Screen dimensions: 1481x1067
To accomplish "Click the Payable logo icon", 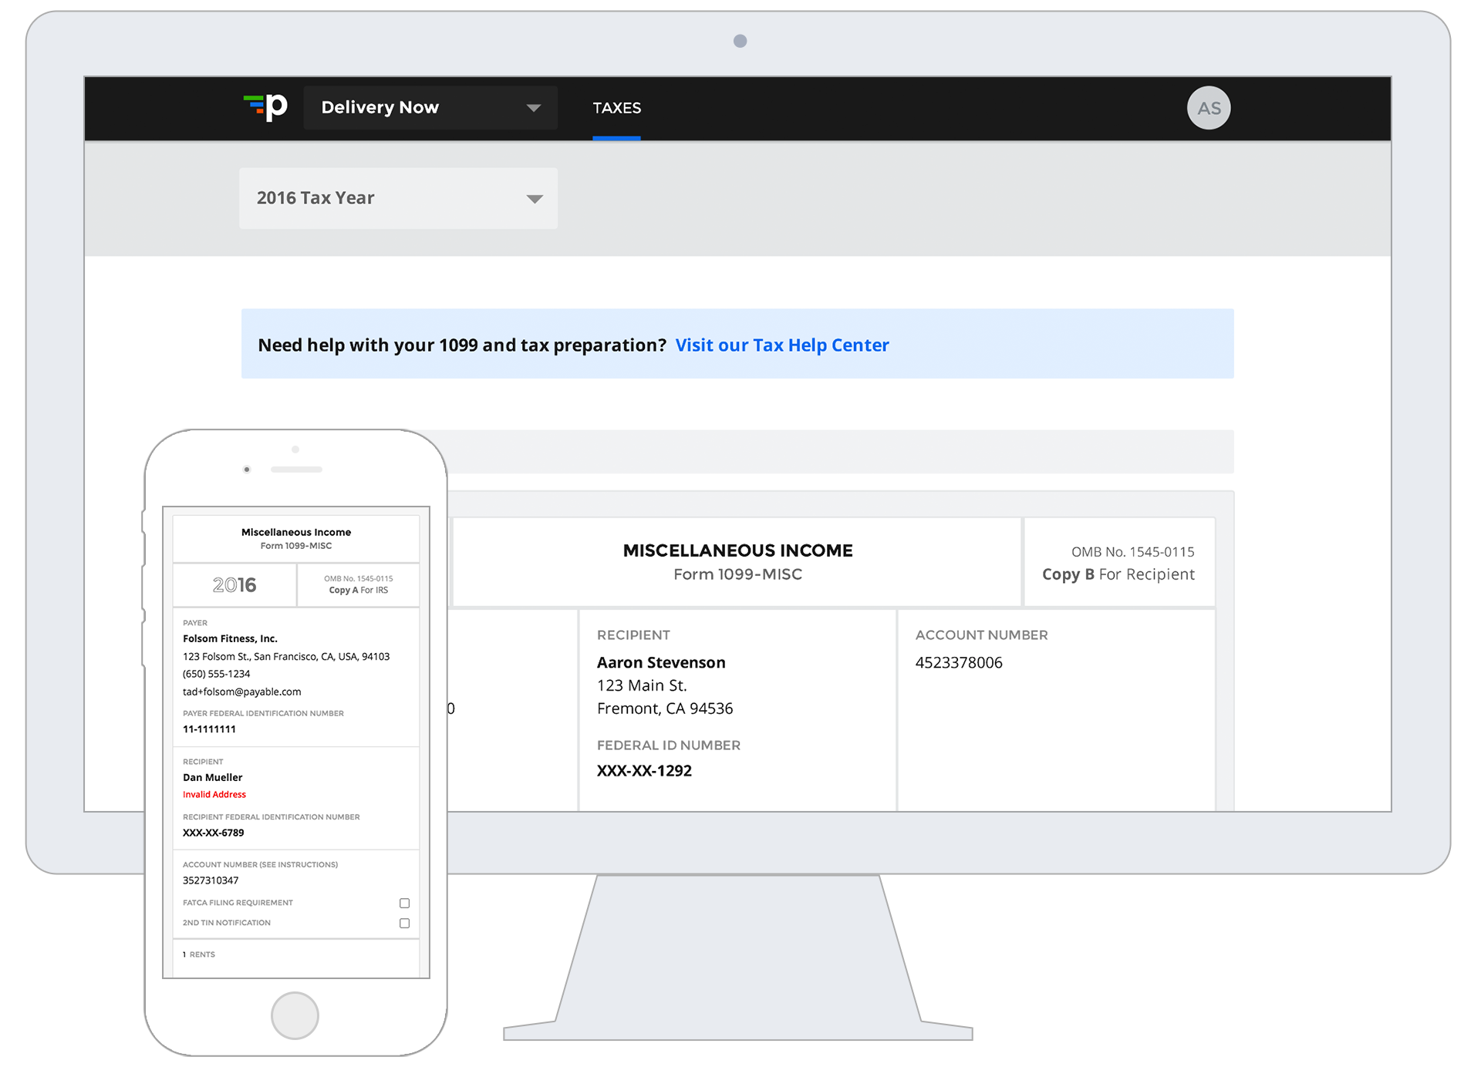I will (x=266, y=107).
